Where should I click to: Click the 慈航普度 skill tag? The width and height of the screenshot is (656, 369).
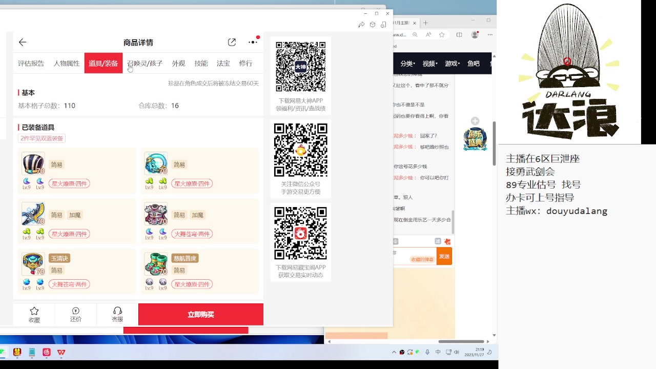(185, 258)
